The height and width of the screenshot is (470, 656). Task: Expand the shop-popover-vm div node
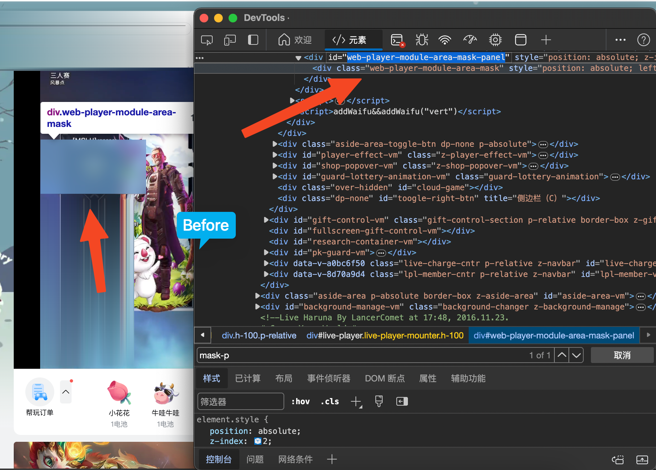(x=275, y=166)
